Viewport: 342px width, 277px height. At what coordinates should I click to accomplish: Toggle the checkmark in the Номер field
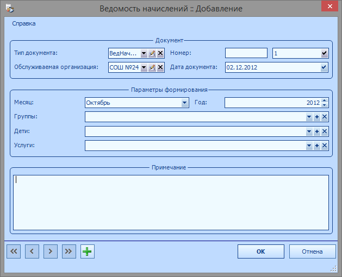[324, 53]
